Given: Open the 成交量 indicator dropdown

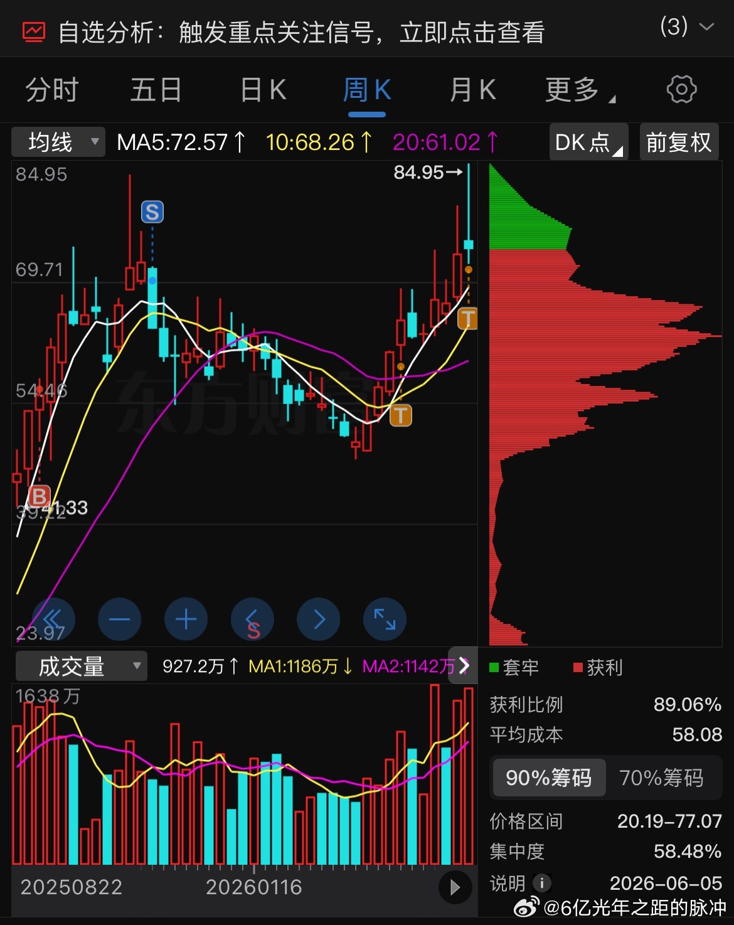Looking at the screenshot, I should tap(81, 666).
